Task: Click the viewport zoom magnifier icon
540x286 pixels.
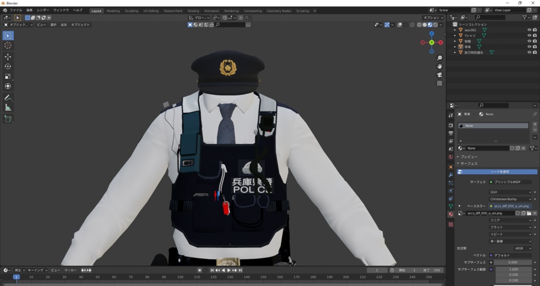Action: 439,58
